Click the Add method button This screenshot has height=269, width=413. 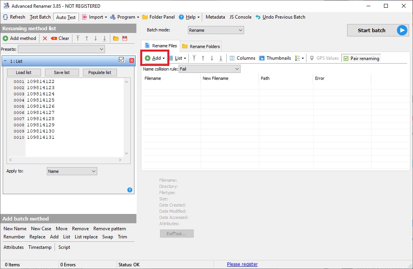pyautogui.click(x=19, y=38)
